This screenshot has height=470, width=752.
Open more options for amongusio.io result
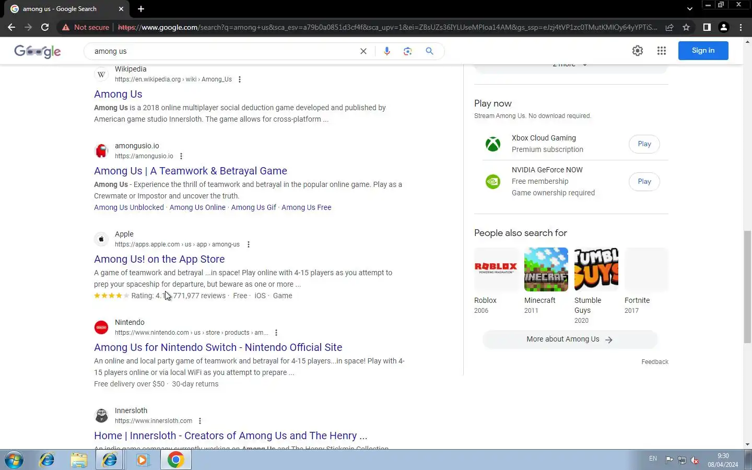coord(181,156)
